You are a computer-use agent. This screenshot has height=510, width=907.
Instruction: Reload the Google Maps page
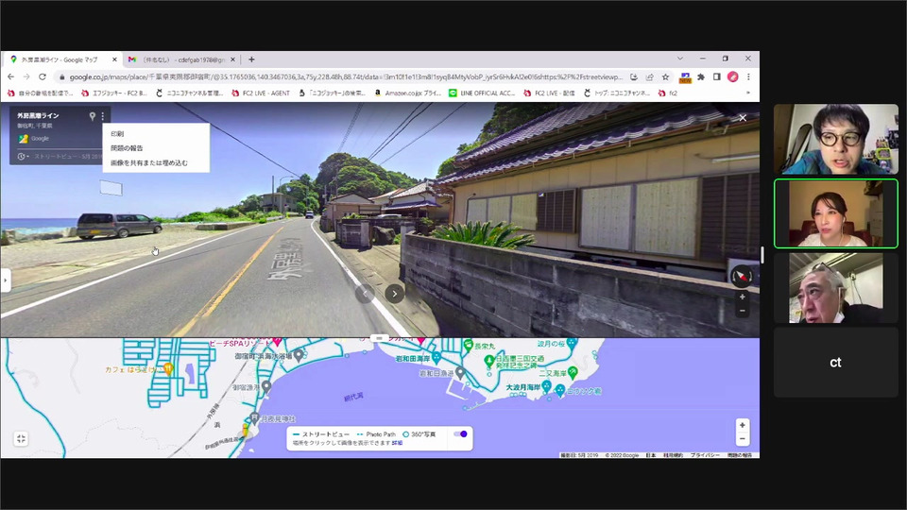click(43, 76)
